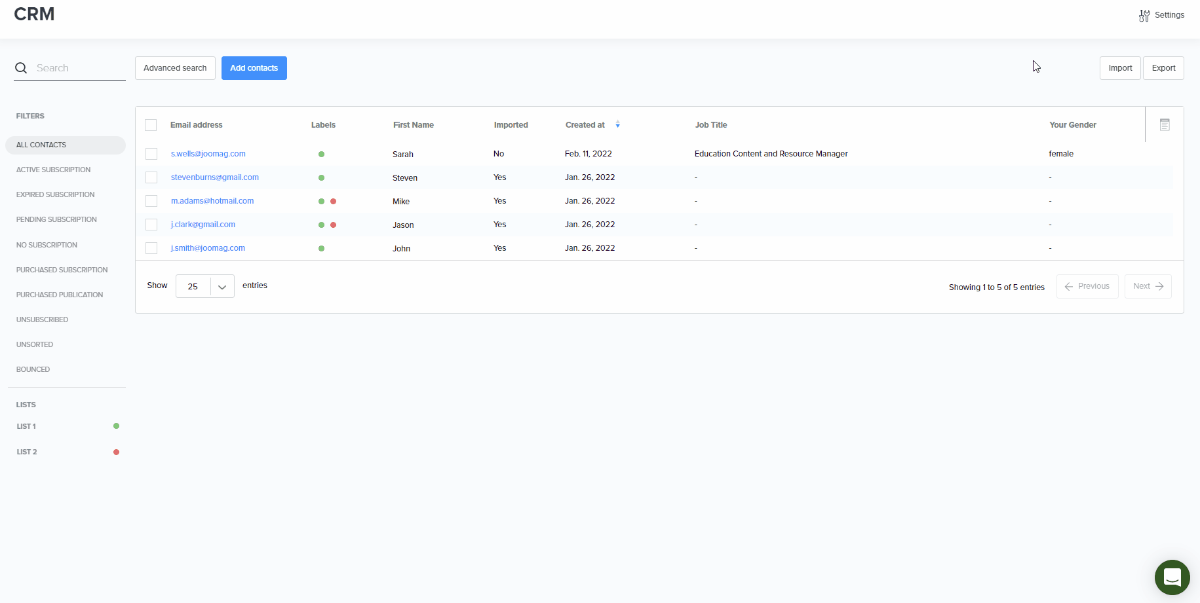Open the column chooser icon
Viewport: 1200px width, 603px height.
point(1164,124)
